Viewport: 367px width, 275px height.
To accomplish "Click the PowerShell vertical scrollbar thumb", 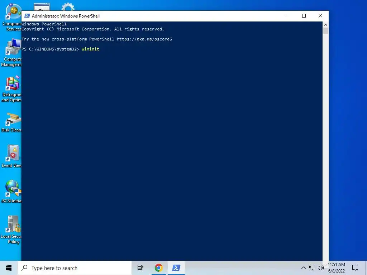I will click(325, 31).
